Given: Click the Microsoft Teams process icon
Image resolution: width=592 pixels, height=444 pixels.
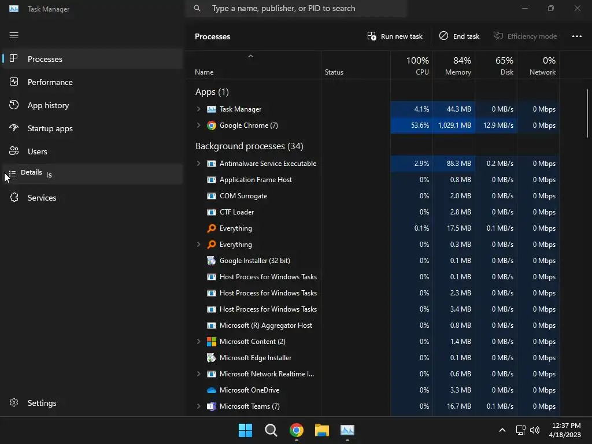Looking at the screenshot, I should click(x=212, y=406).
